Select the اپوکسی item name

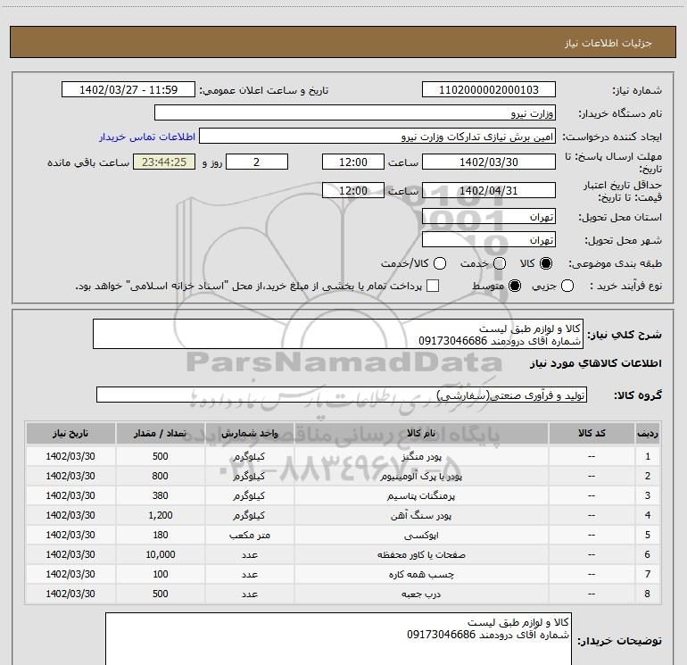421,536
